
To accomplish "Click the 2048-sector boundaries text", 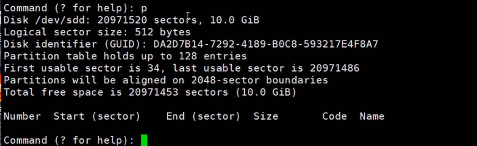I will (259, 80).
